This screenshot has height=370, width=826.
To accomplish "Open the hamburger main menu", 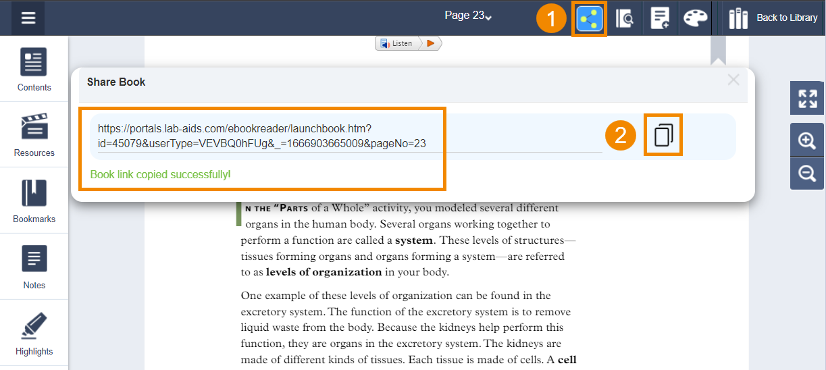I will tap(28, 18).
